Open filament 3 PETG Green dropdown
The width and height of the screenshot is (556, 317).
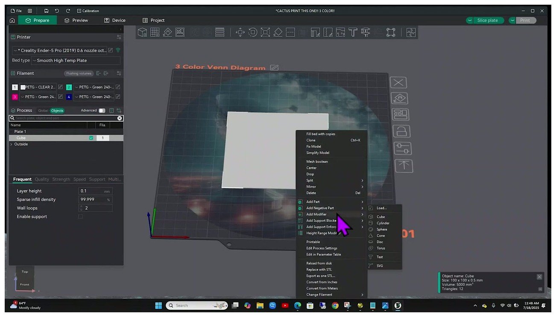coord(38,97)
